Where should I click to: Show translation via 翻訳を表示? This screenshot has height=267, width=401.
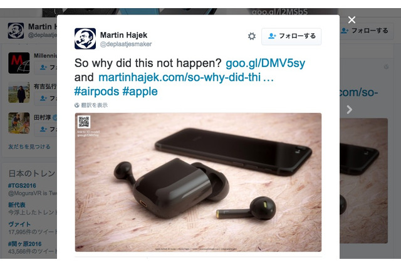(95, 105)
